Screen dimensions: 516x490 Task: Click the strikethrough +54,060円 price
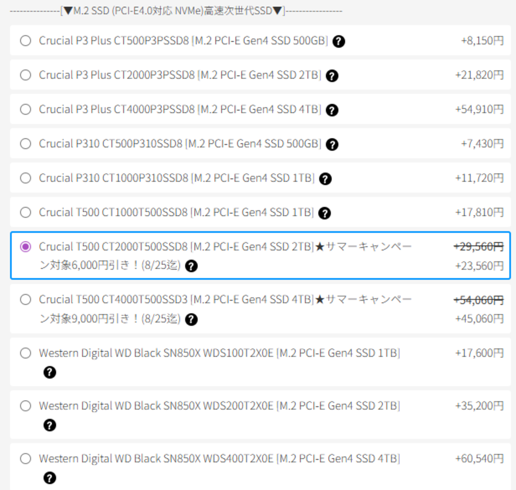coord(479,300)
